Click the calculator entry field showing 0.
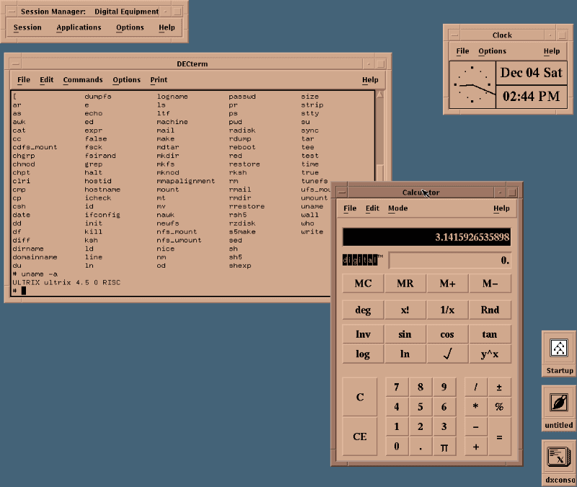 (x=450, y=260)
